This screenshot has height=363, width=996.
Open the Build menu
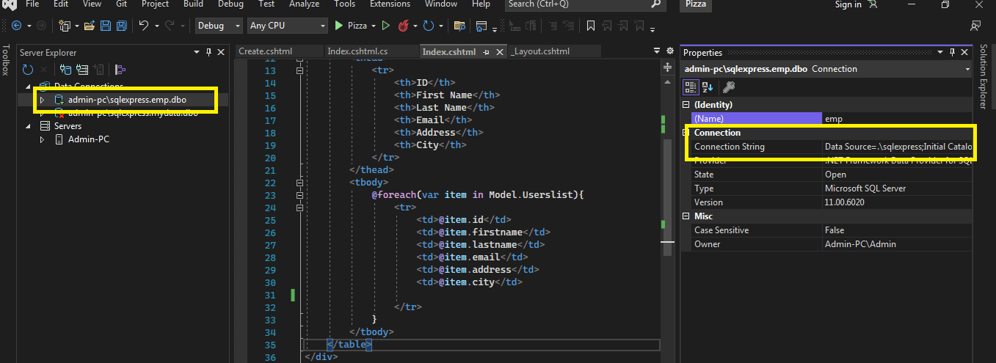(194, 4)
